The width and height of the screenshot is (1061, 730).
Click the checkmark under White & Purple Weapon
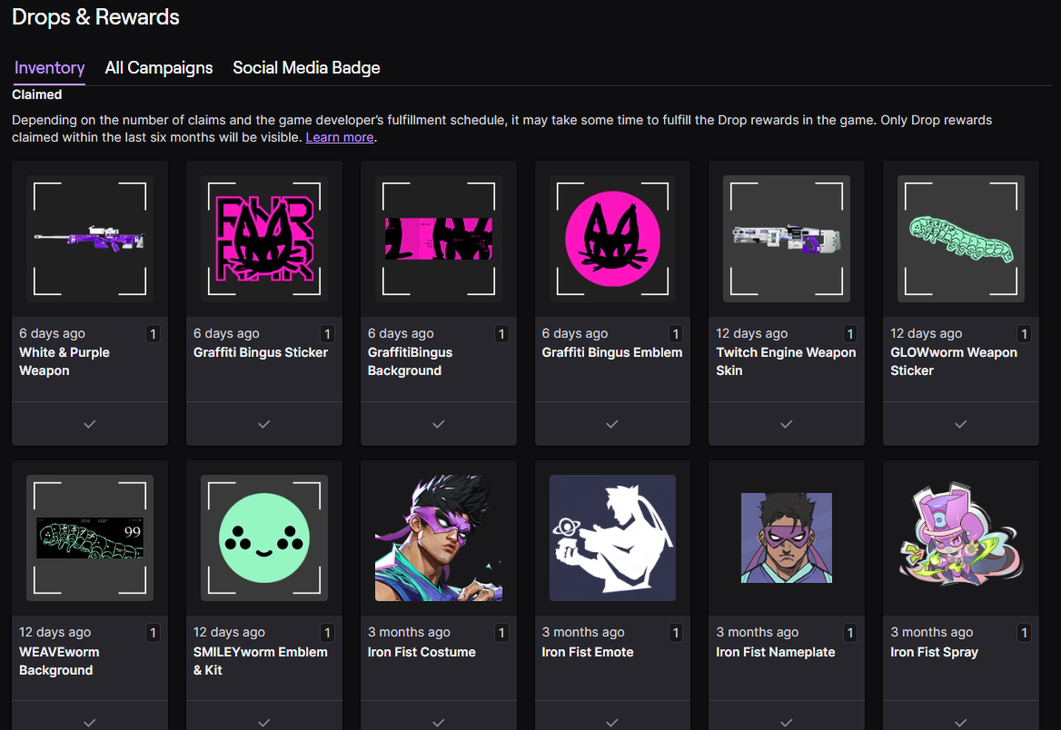click(x=89, y=424)
